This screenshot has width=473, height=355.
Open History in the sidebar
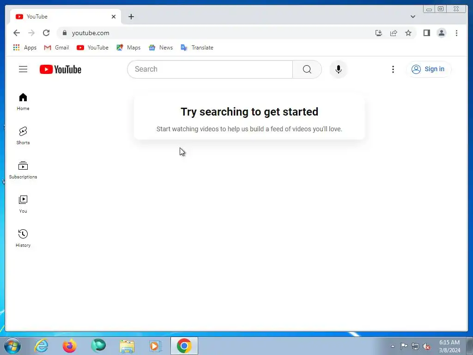[x=23, y=238]
